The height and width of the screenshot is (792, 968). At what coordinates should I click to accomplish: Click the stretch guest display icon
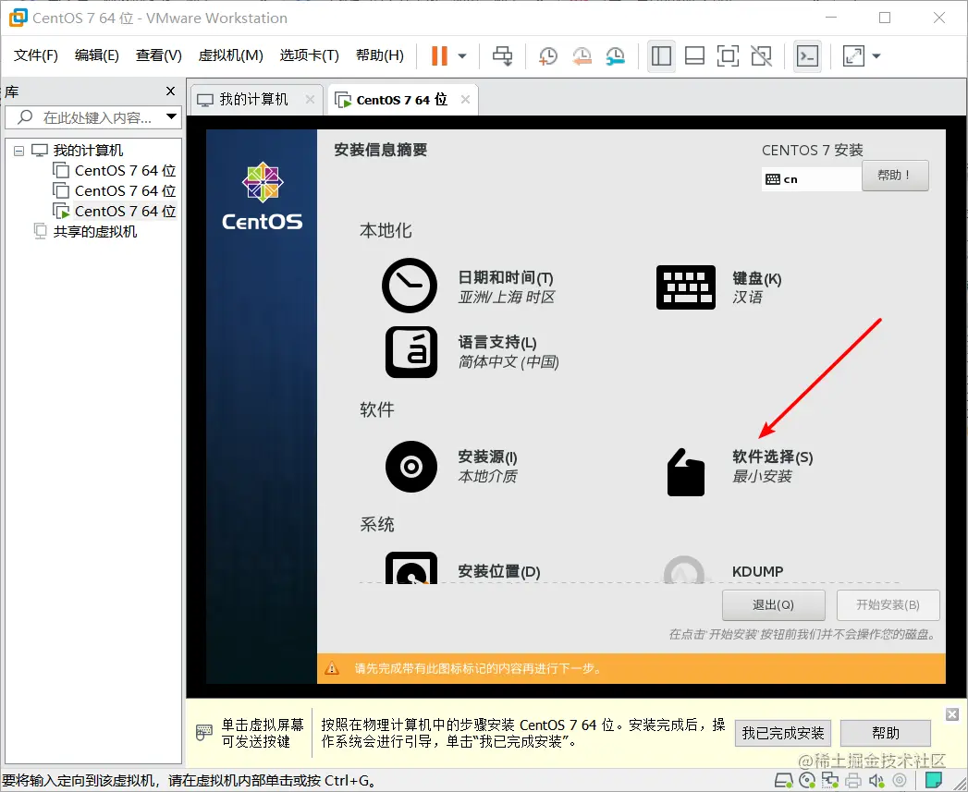point(853,56)
